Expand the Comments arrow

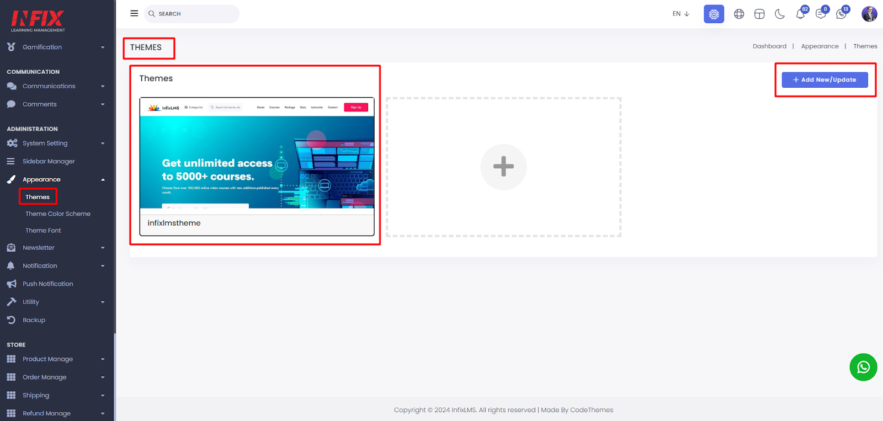coord(103,104)
